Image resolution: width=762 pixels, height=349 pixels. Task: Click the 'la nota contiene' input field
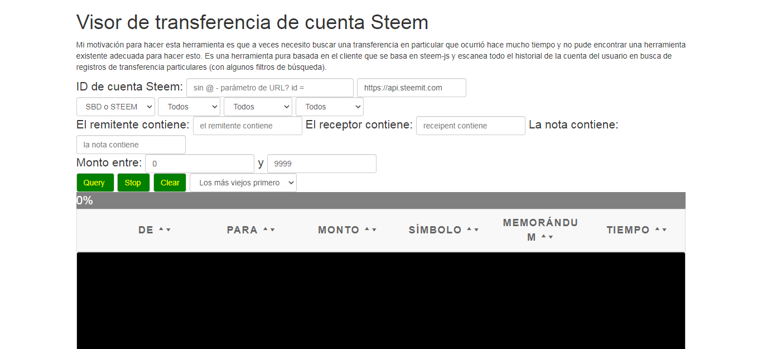click(x=131, y=145)
